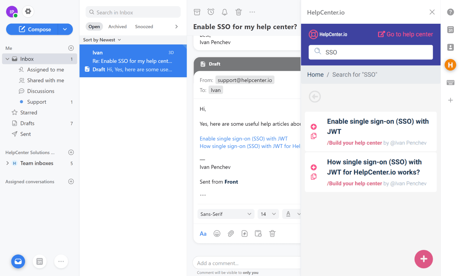Open the Sent folder
Image resolution: width=460 pixels, height=276 pixels.
[x=26, y=134]
